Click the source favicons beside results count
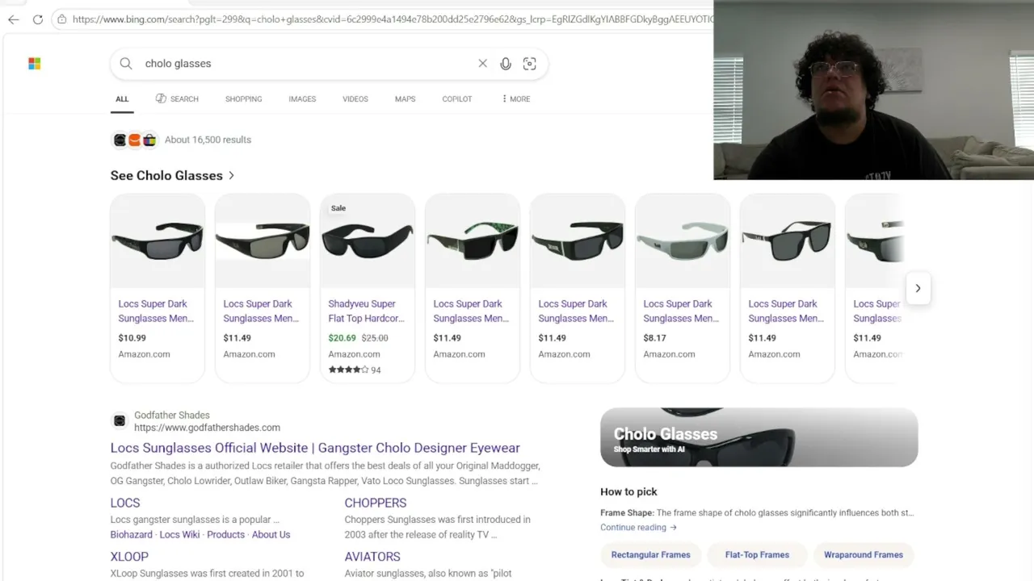Screen dimensions: 1034x581 coord(135,140)
